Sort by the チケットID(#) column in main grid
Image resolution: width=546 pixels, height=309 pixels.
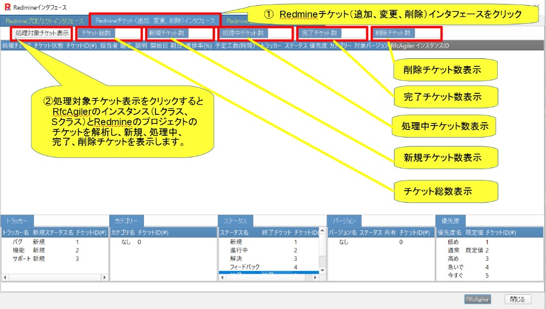pos(82,45)
